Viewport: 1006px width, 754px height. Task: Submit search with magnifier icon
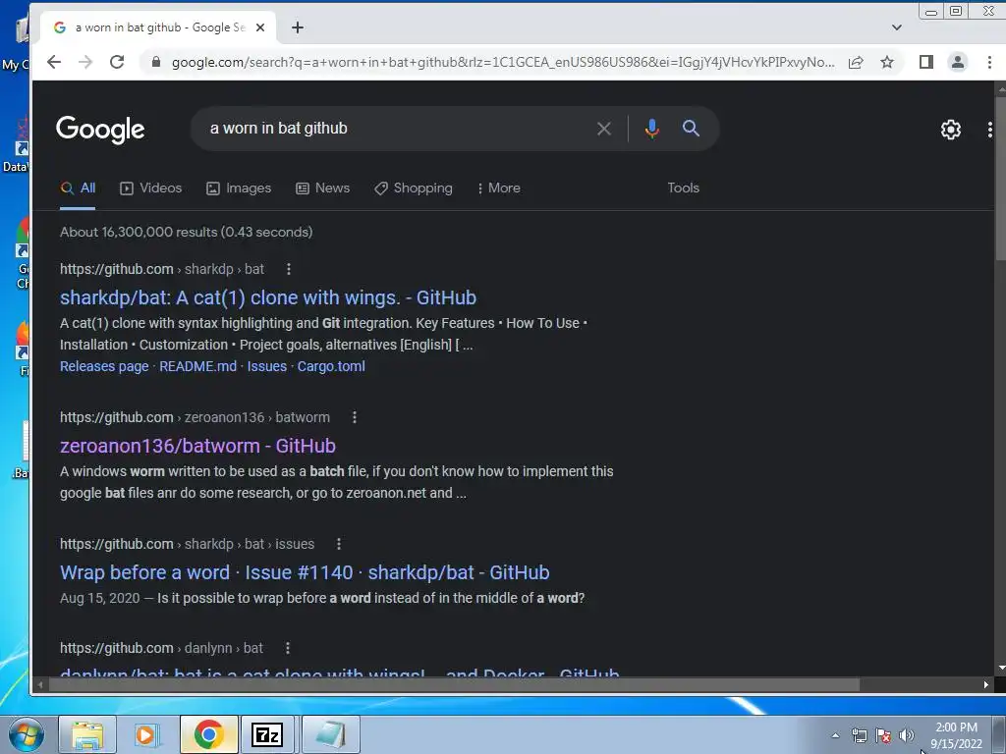click(x=691, y=129)
